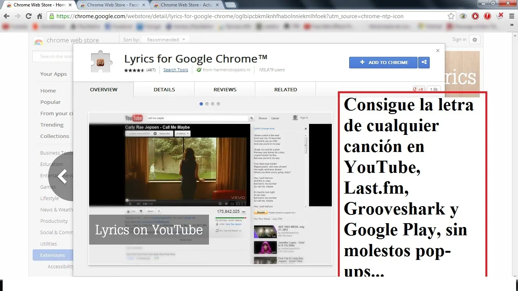Follow the Search Tools category link
The width and height of the screenshot is (518, 291).
(176, 70)
